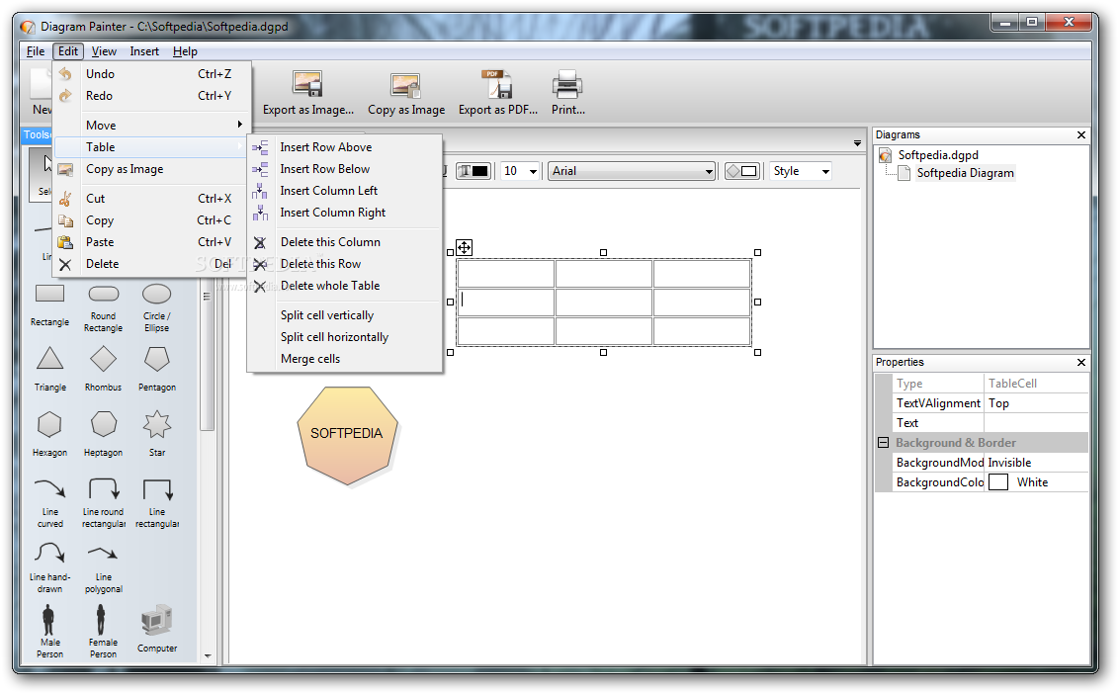Screen dimensions: 1119x694
Task: Open the Insert menu
Action: 144,51
